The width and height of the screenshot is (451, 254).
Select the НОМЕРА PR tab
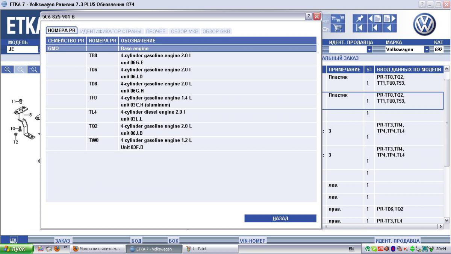click(62, 31)
